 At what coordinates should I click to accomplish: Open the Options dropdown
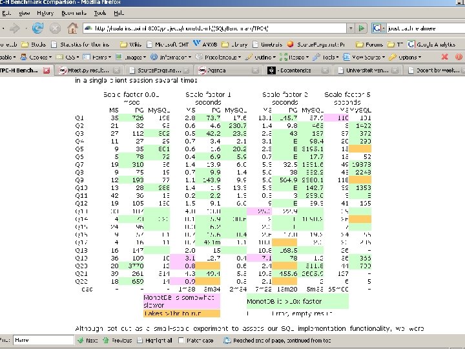pos(405,57)
